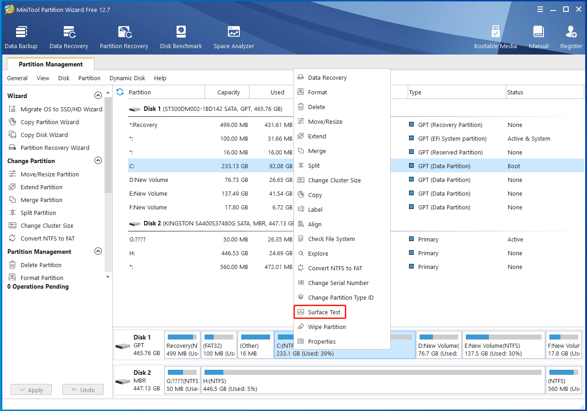Open the Partition Recovery tool
Image resolution: width=587 pixels, height=411 pixels.
(124, 38)
